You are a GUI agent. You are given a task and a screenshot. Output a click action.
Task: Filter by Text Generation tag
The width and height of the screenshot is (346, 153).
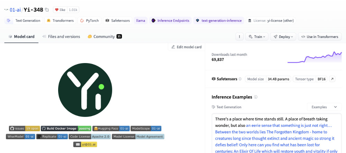coord(24,21)
